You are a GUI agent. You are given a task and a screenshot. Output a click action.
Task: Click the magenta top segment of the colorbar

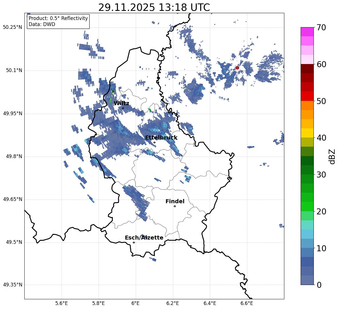pos(307,32)
